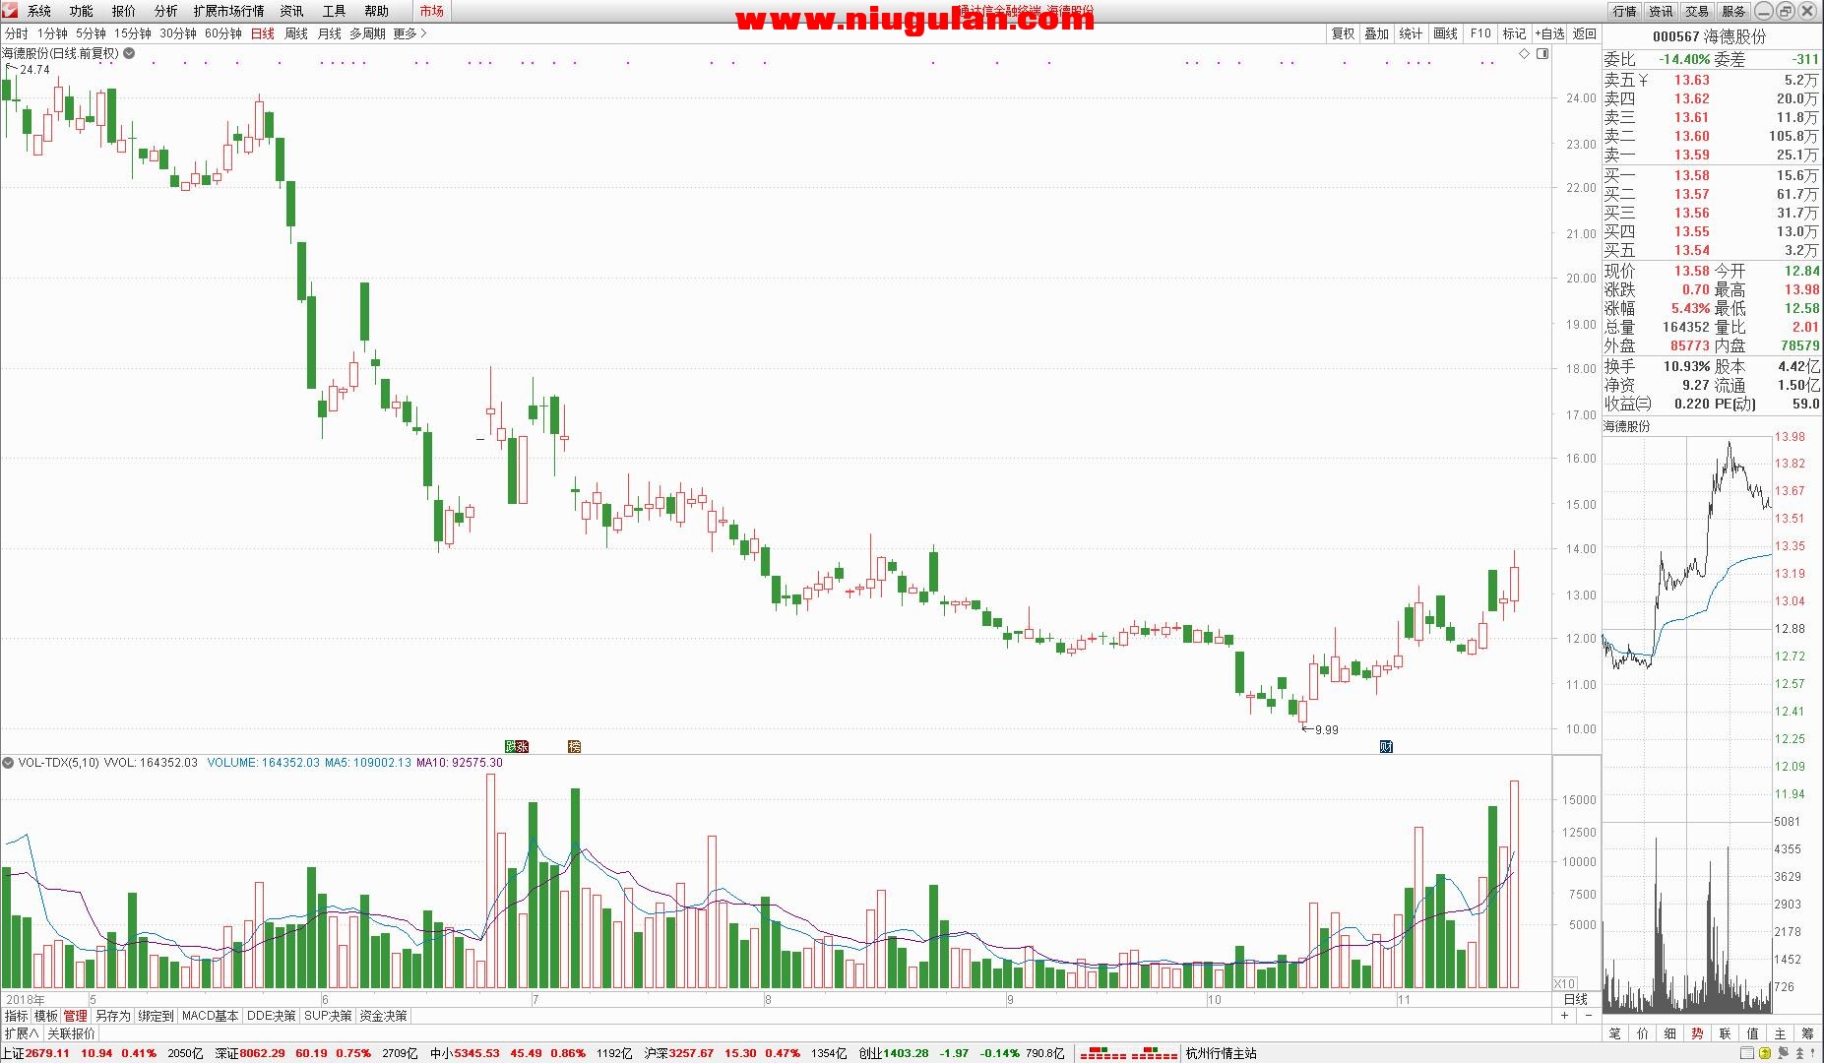The image size is (1824, 1063).
Task: Toggle the side panel icon above chart
Action: pyautogui.click(x=1542, y=54)
